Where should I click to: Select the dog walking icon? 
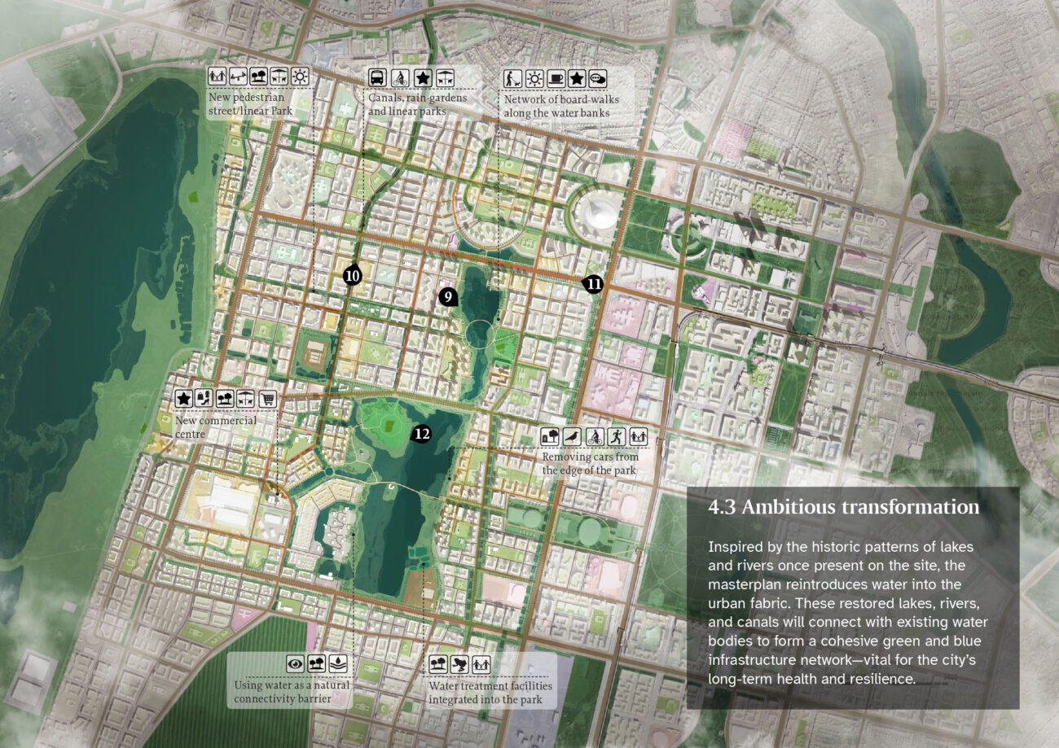point(512,78)
